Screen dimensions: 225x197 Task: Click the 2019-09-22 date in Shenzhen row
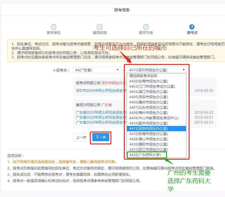coord(204,91)
